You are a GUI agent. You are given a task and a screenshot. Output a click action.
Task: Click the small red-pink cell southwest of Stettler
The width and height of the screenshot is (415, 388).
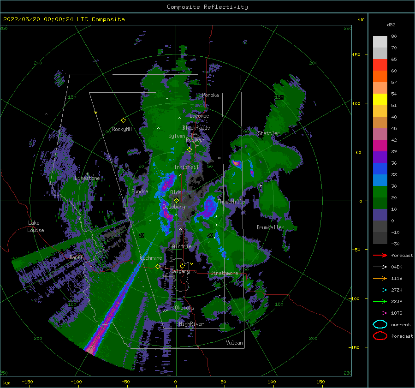click(237, 163)
